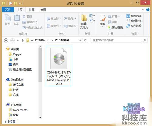Screen dimensions: 152x126
Task: Click the X20-08972_SW_DVD5 iso file name
Action: 59,78
